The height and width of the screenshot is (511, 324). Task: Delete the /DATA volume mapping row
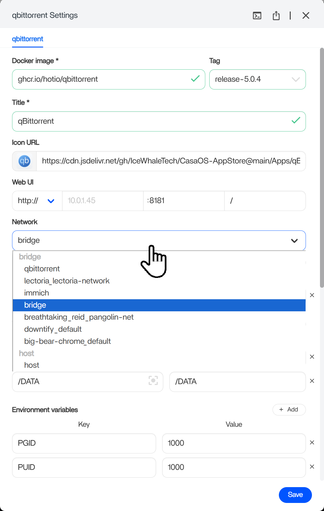tap(312, 381)
